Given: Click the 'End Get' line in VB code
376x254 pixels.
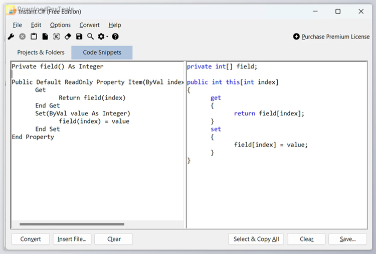Looking at the screenshot, I should pyautogui.click(x=48, y=105).
